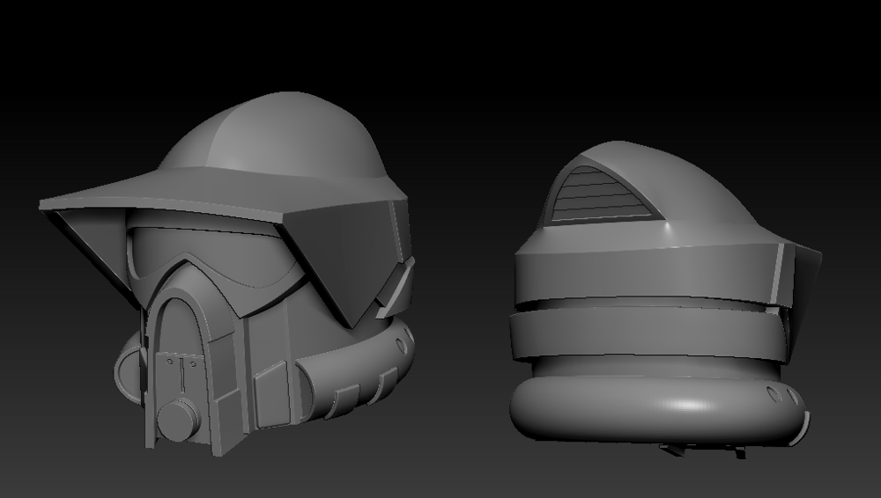Select the small holes on right helmet's base ring
881x498 pixels.
[x=775, y=393]
